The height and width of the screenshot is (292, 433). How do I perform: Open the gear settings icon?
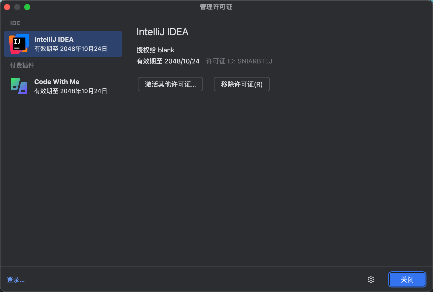coord(371,279)
